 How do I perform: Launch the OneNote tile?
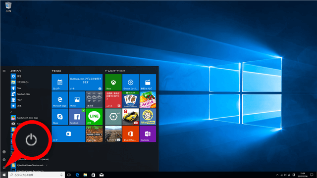click(148, 134)
